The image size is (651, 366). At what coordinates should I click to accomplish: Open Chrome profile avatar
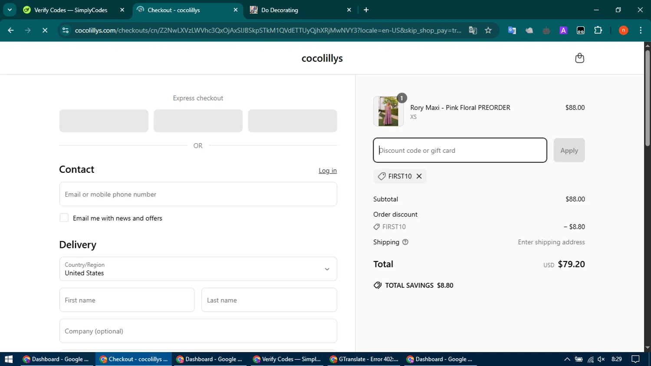click(623, 30)
